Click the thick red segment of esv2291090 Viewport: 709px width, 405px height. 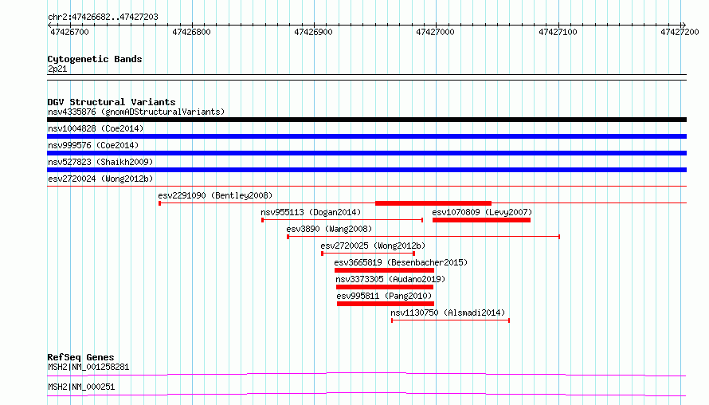[433, 203]
